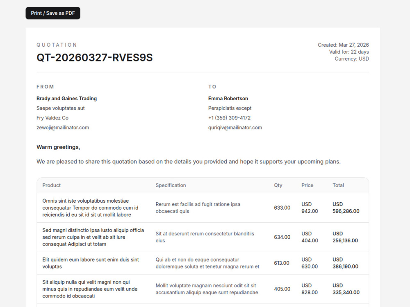Click total USD 386,190.00
Image resolution: width=410 pixels, height=307 pixels.
[x=345, y=263]
